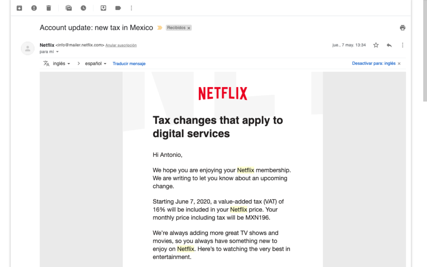Screen dimensions: 427x267
Task: Remove the Recibidos label with its x
Action: click(x=189, y=28)
